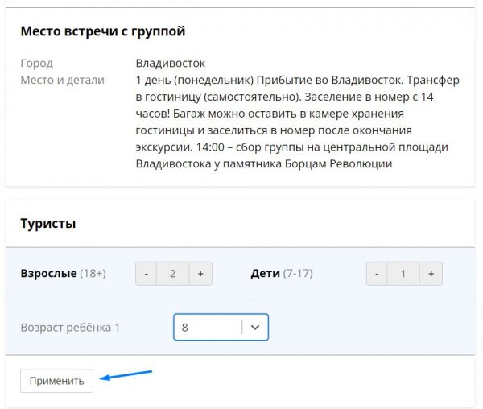The width and height of the screenshot is (483, 409).
Task: Increase the children (Дети) count with plus
Action: click(431, 274)
